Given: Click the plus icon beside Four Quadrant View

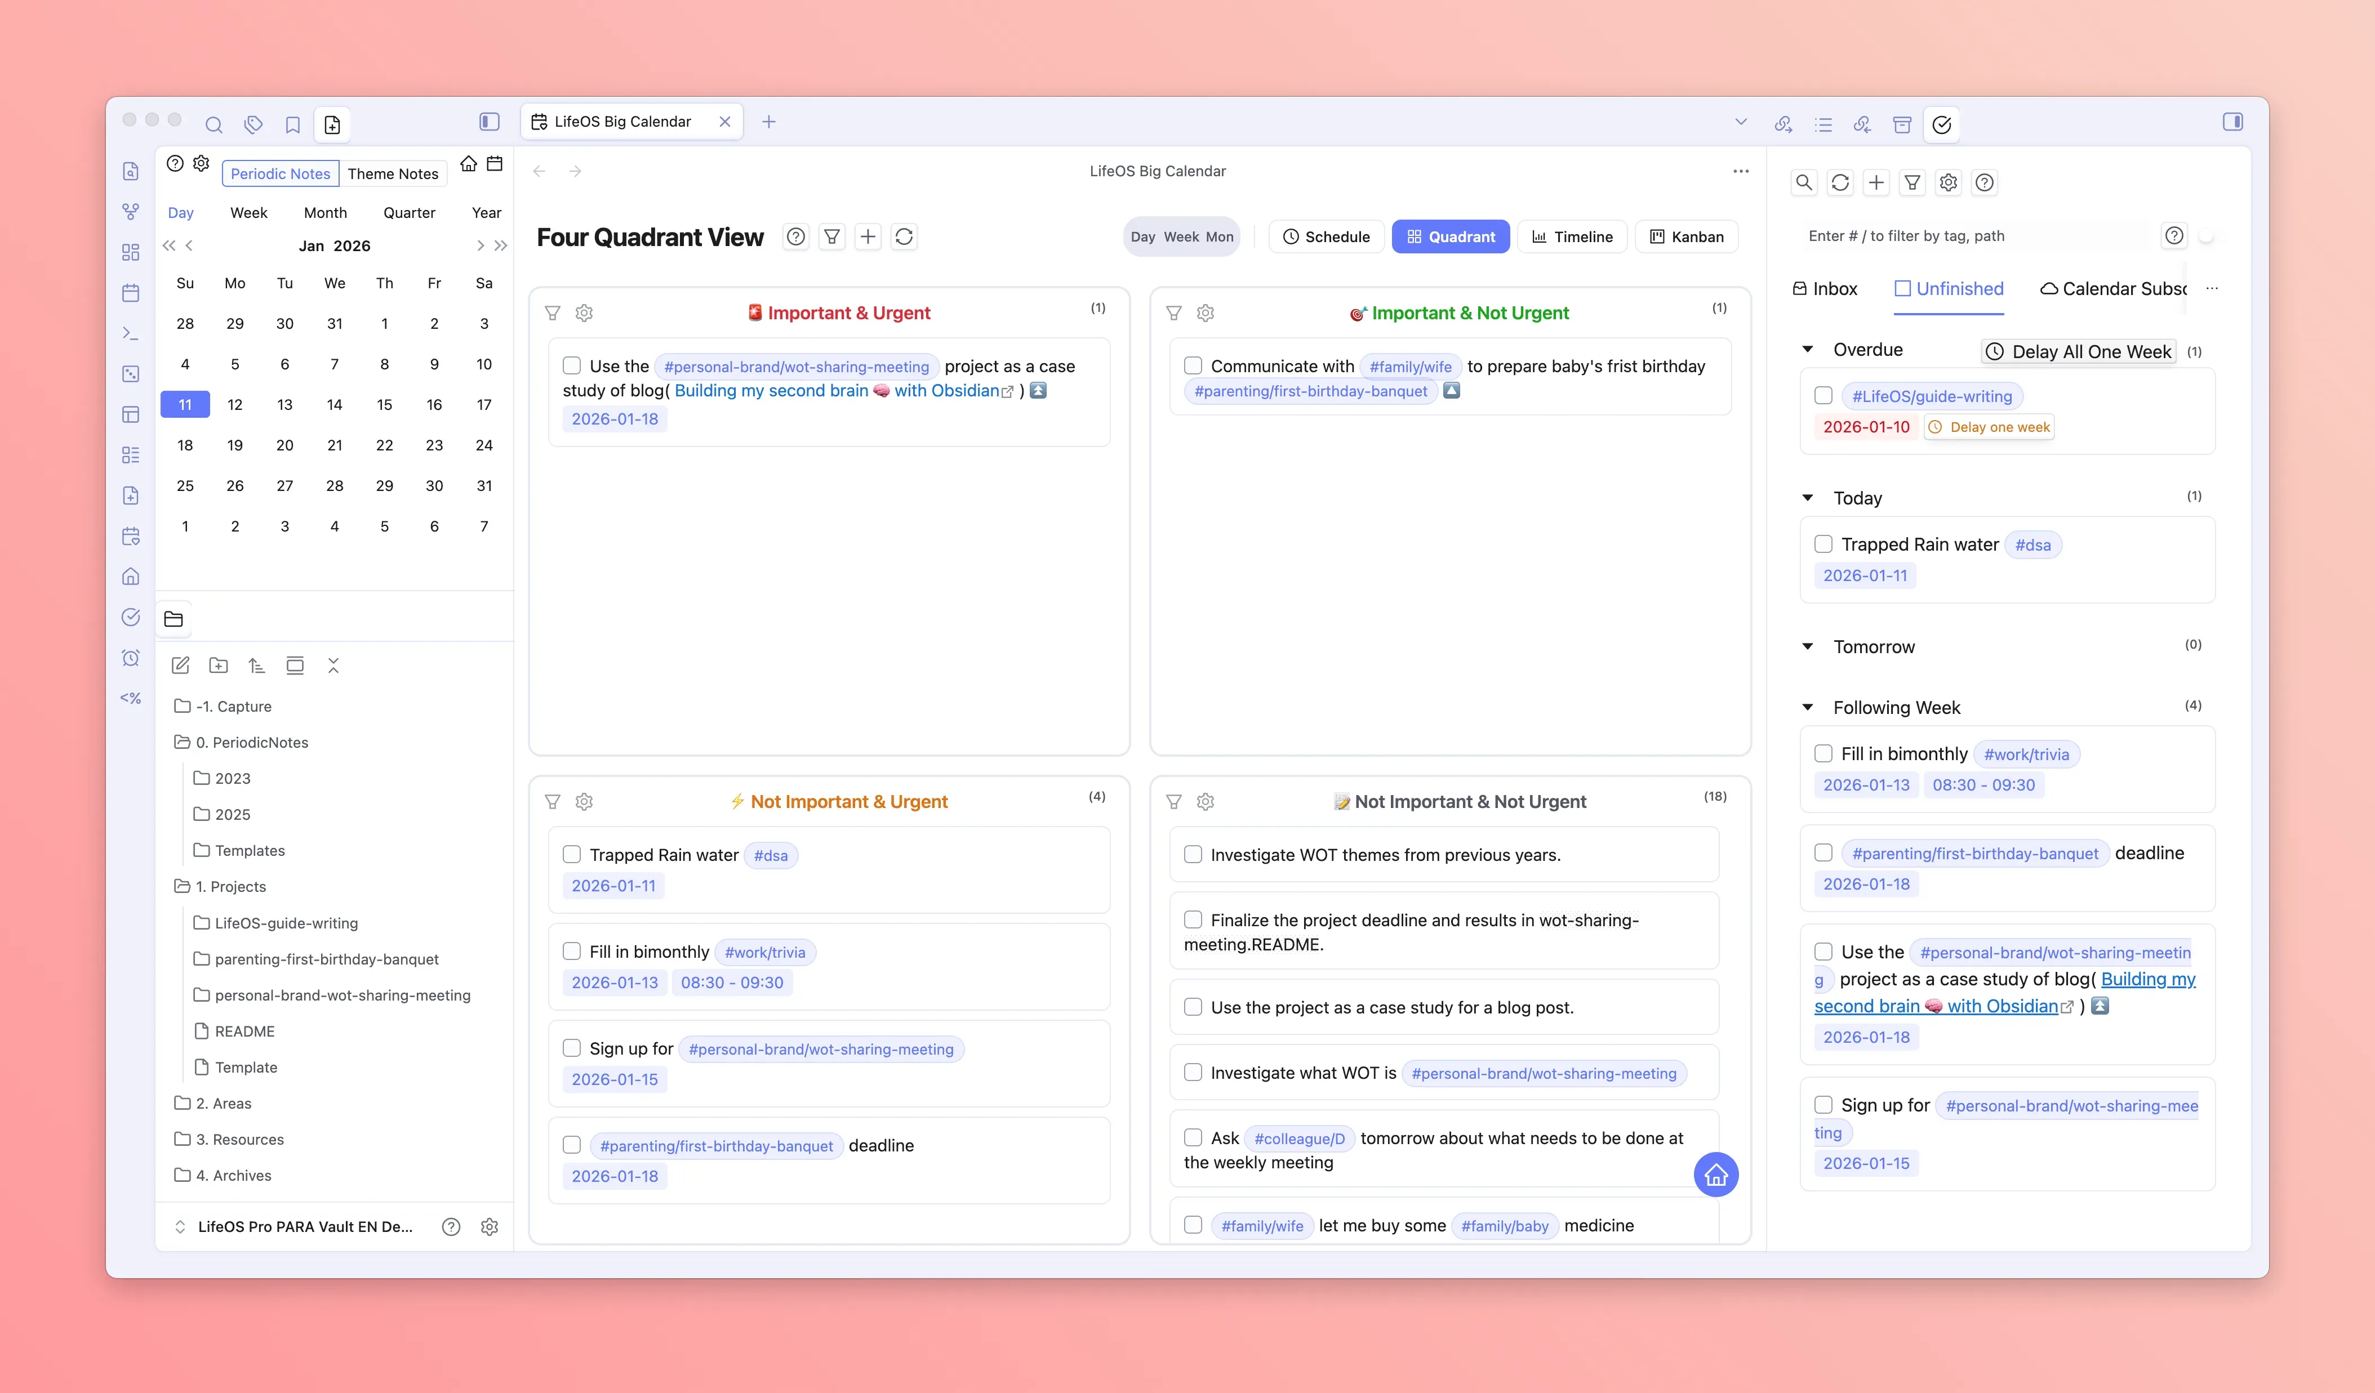Looking at the screenshot, I should click(x=868, y=236).
